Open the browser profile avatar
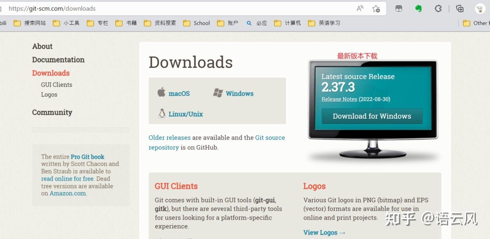490x239 pixels. coord(480,9)
